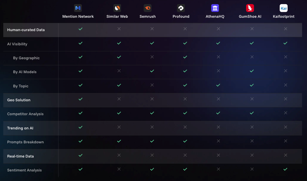
Task: Click the Real-time Data row label
Action: (x=20, y=156)
